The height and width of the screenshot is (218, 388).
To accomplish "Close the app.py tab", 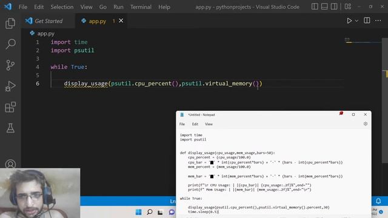I will click(x=121, y=21).
